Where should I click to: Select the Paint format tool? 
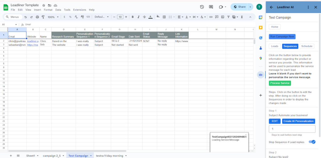coord(43,17)
